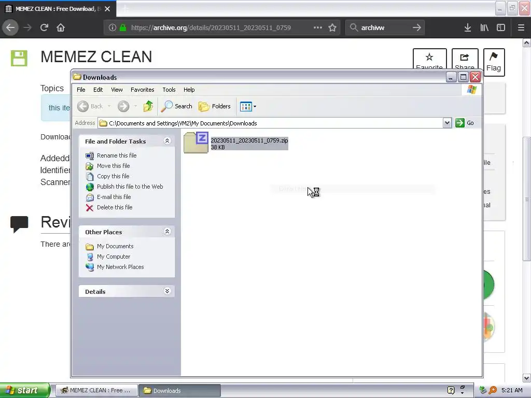Screen dimensions: 531x398
Task: Open the Favorites menu in Downloads window
Action: pos(142,90)
